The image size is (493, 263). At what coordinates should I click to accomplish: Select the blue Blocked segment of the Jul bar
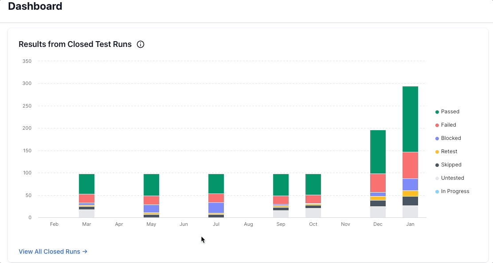(x=216, y=208)
